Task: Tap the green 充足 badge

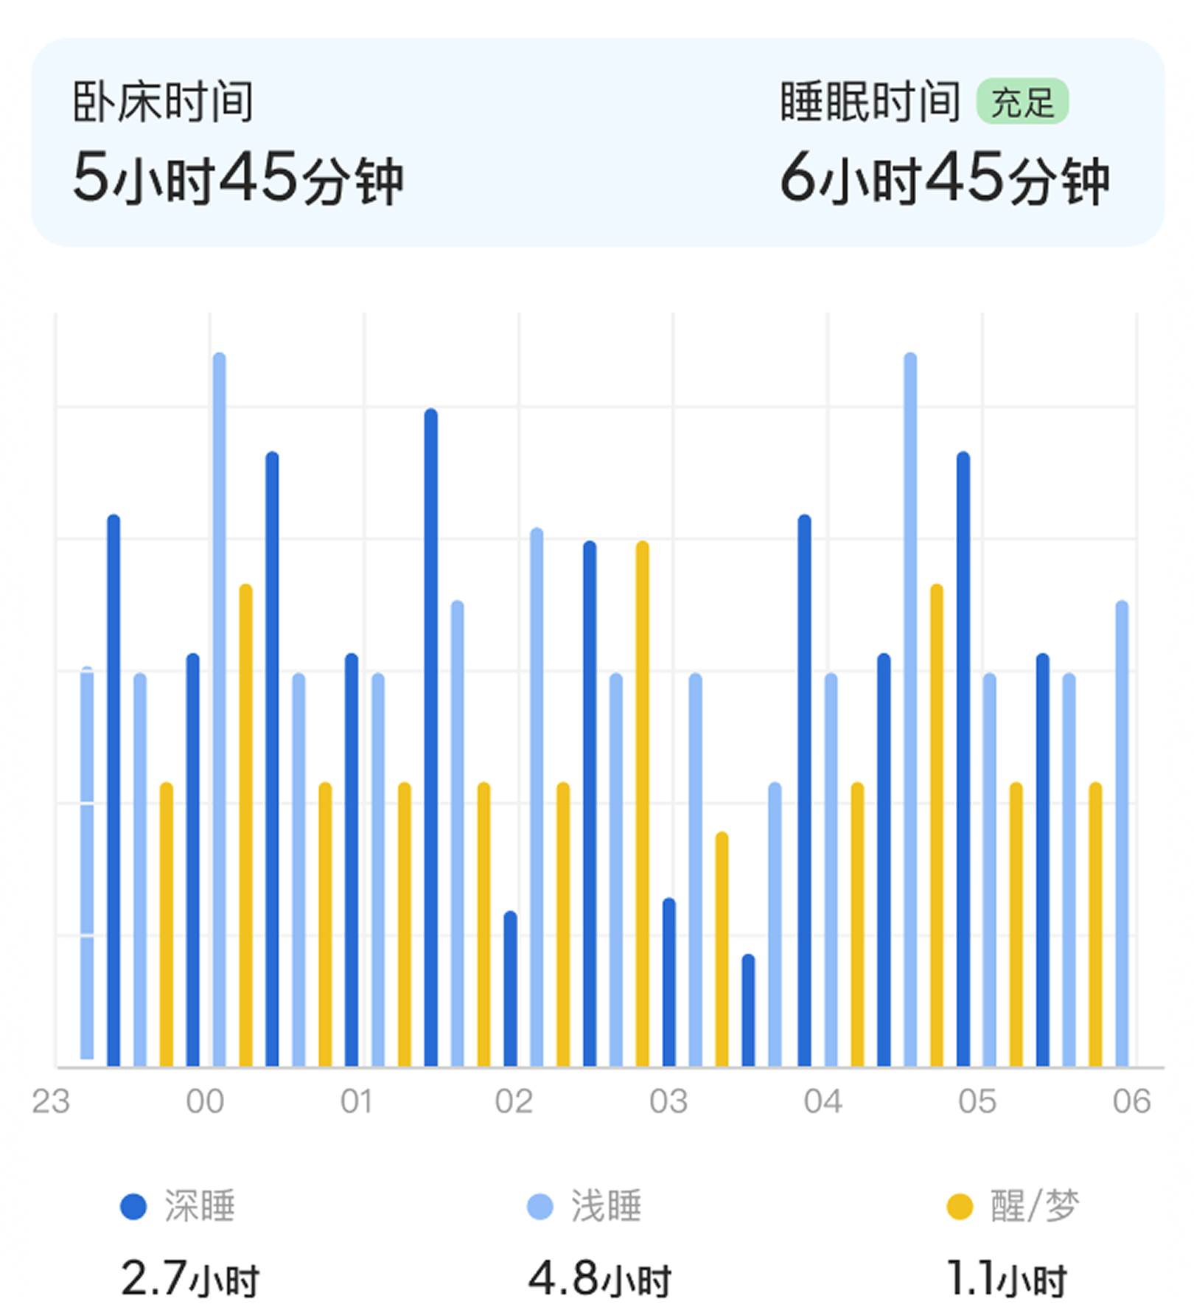Action: click(1022, 102)
